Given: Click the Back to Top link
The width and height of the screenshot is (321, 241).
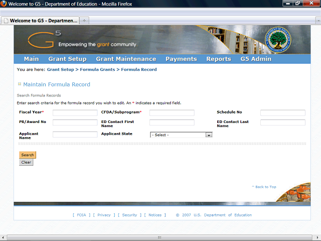Looking at the screenshot, I should tap(264, 187).
